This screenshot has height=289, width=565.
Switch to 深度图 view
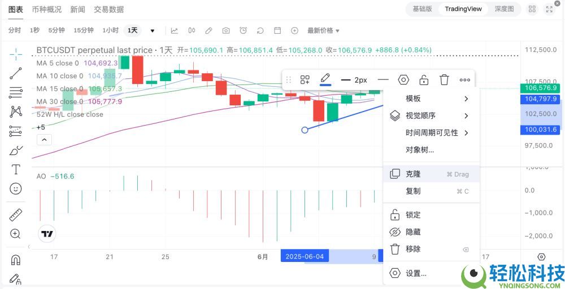tap(504, 9)
